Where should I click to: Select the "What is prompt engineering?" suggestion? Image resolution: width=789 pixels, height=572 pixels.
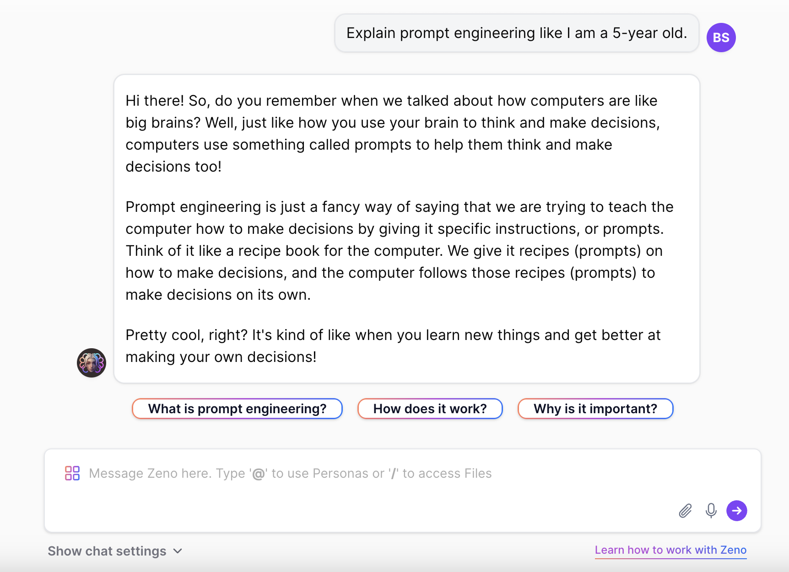(237, 409)
